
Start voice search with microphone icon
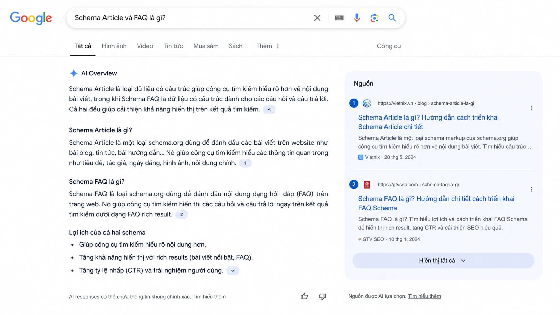click(x=357, y=18)
